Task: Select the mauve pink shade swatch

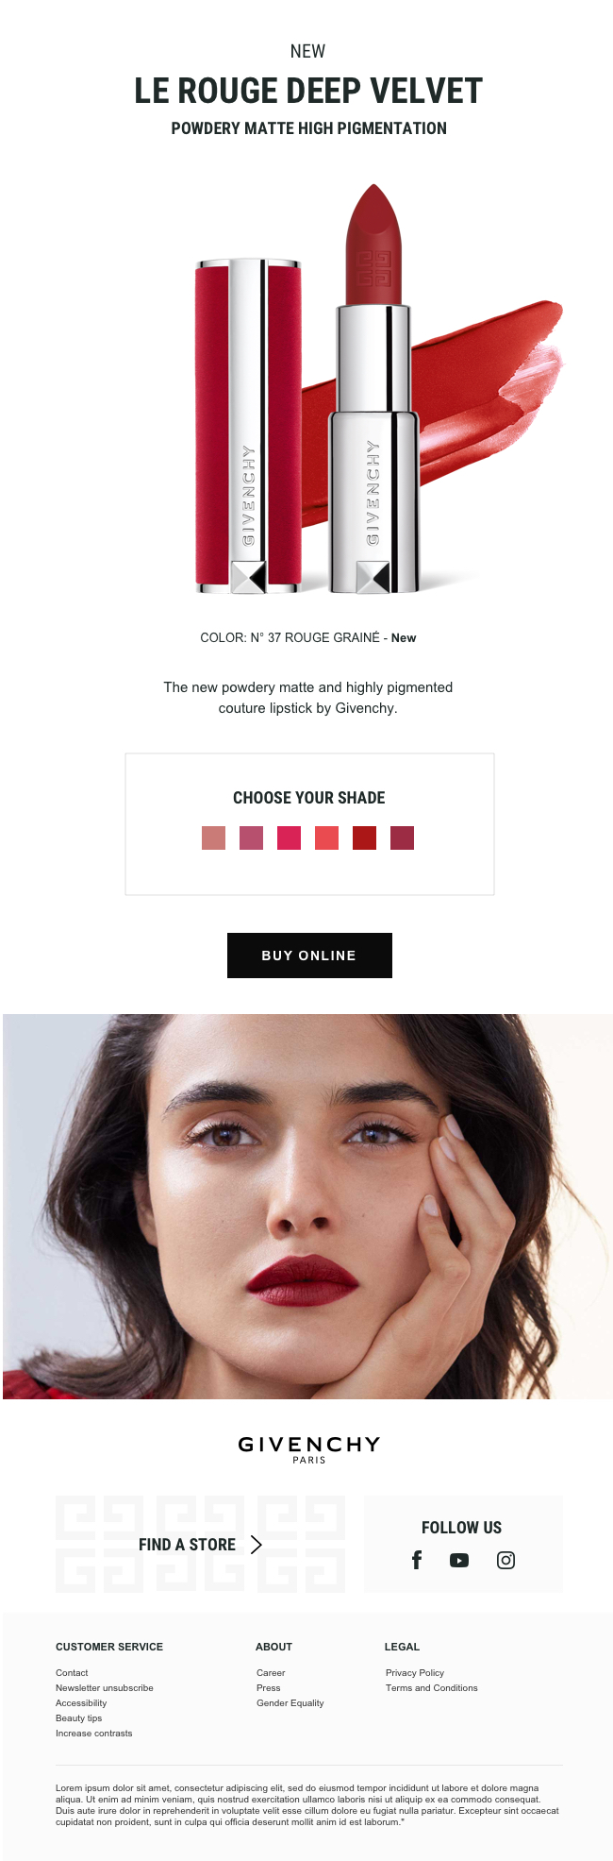Action: point(251,837)
